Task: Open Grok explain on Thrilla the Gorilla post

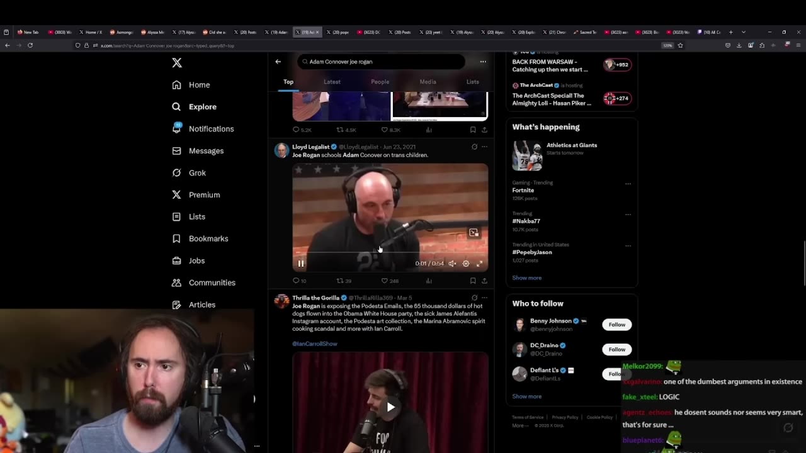Action: [x=474, y=298]
